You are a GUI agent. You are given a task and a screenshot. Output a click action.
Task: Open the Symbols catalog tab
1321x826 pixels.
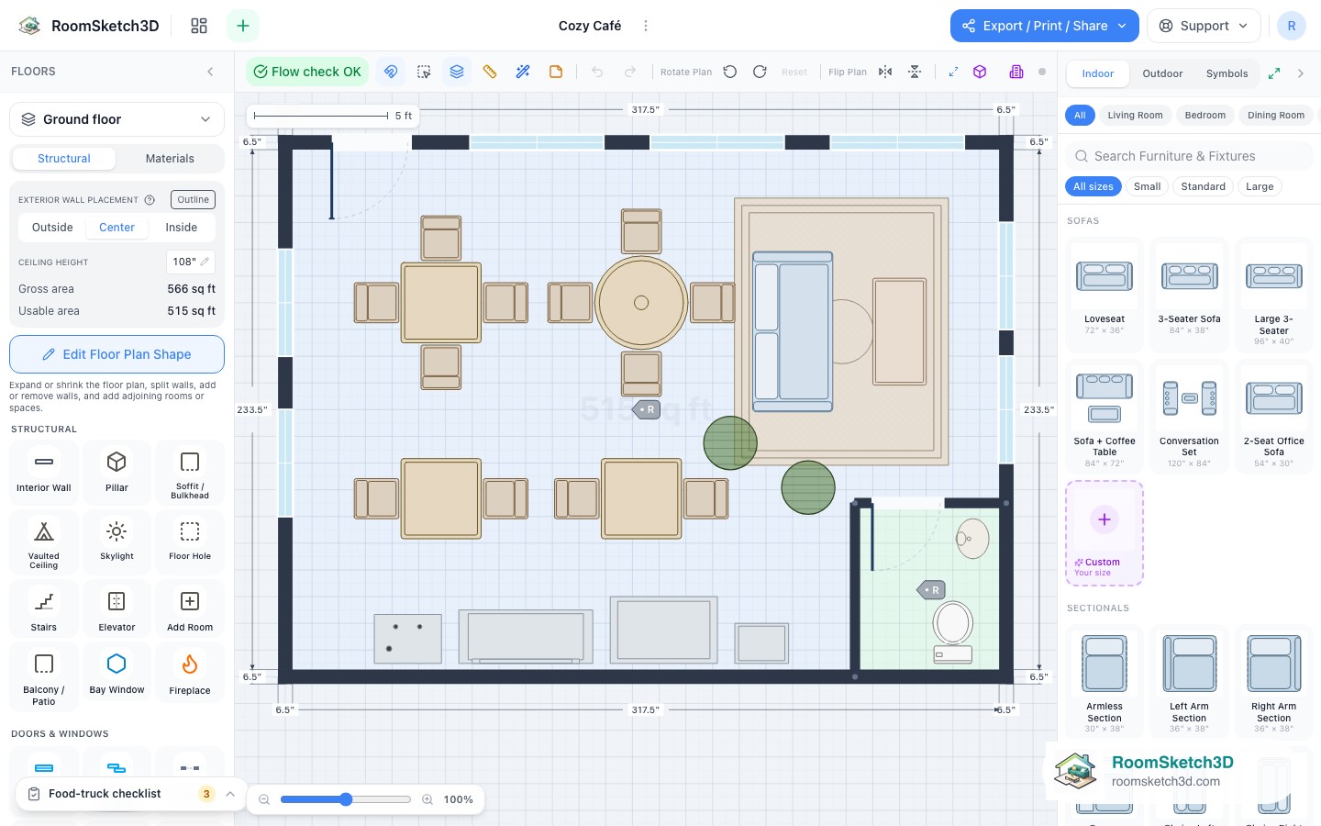click(1227, 73)
